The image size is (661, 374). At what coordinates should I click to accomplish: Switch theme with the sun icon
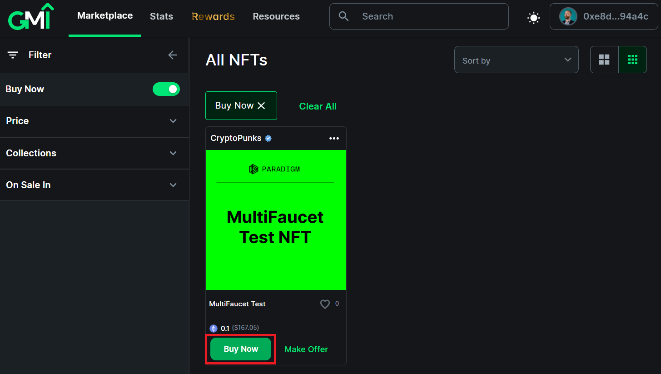pyautogui.click(x=533, y=18)
